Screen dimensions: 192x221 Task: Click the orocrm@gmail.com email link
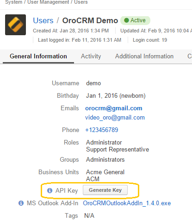114,108
